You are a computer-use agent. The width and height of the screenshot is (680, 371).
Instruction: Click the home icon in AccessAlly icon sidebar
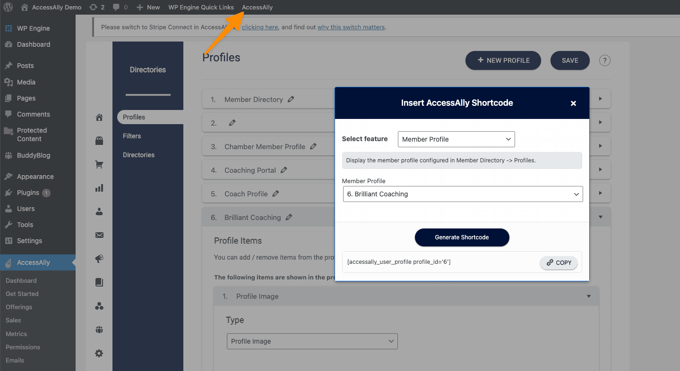click(99, 118)
